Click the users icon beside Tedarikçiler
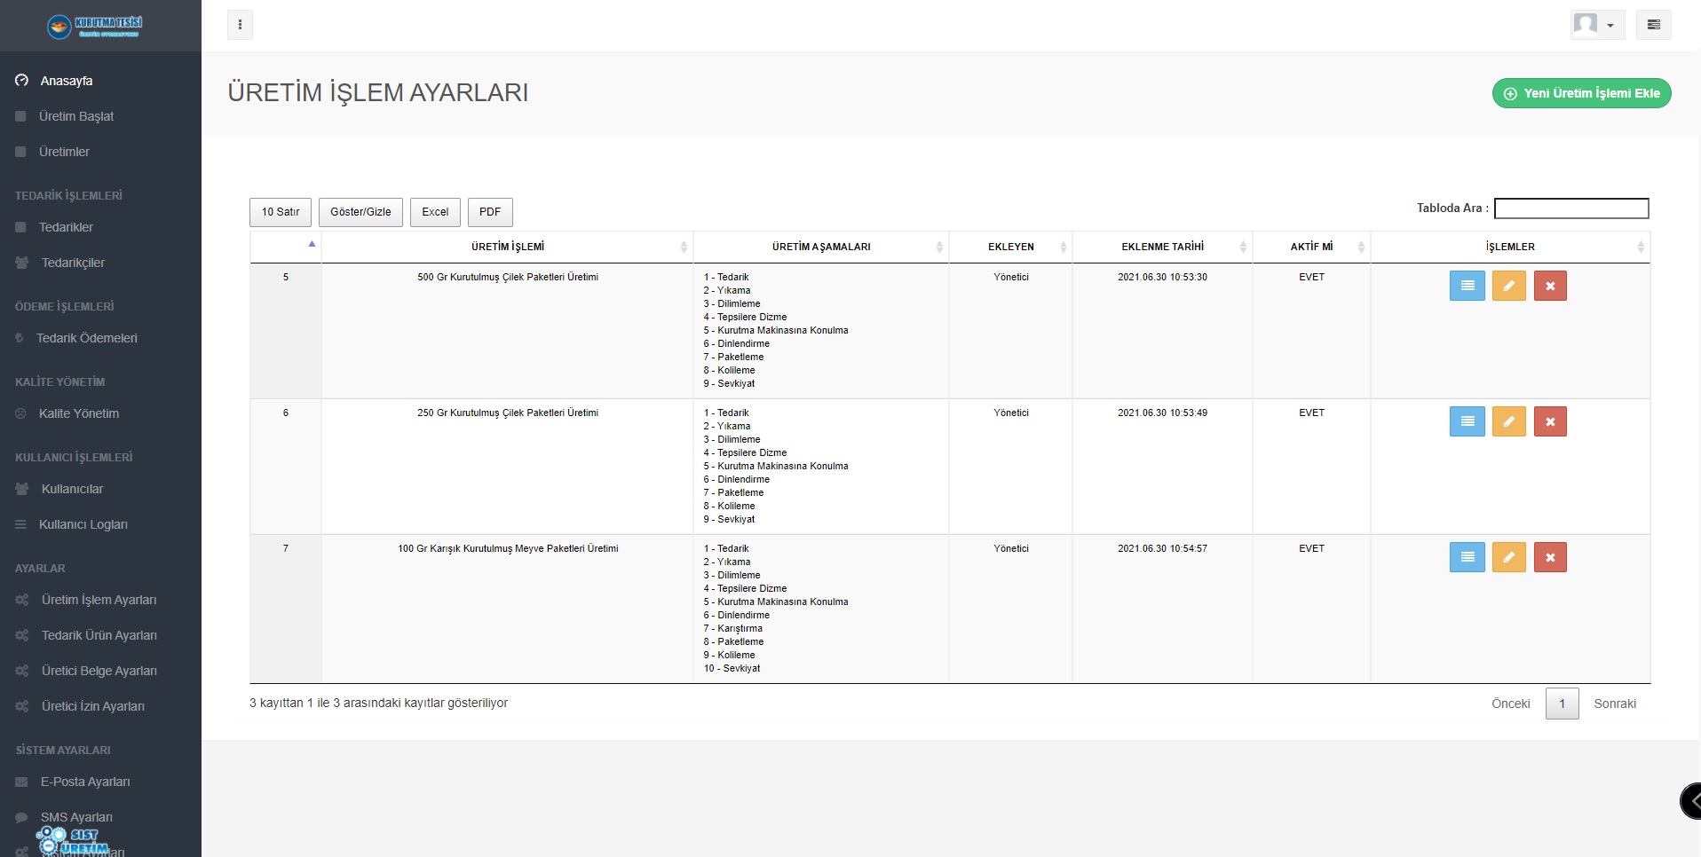 click(x=22, y=263)
